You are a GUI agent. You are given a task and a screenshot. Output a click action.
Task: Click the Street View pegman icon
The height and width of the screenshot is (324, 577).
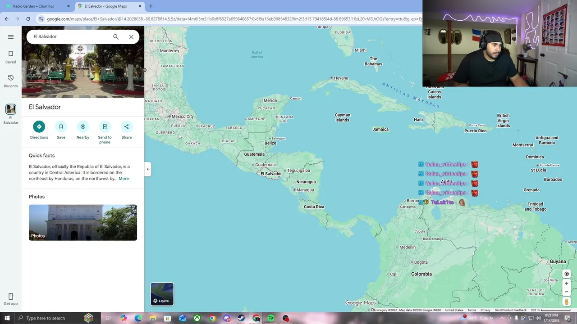click(567, 302)
